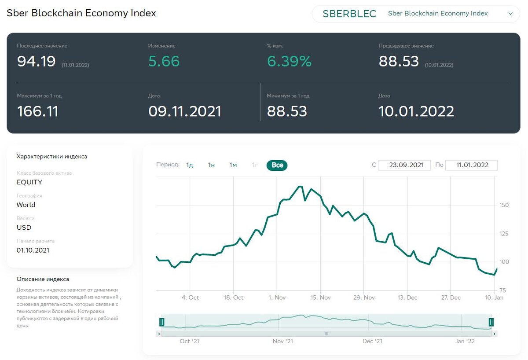
Task: Click the navigator scrollbar thumb grip
Action: [x=326, y=334]
